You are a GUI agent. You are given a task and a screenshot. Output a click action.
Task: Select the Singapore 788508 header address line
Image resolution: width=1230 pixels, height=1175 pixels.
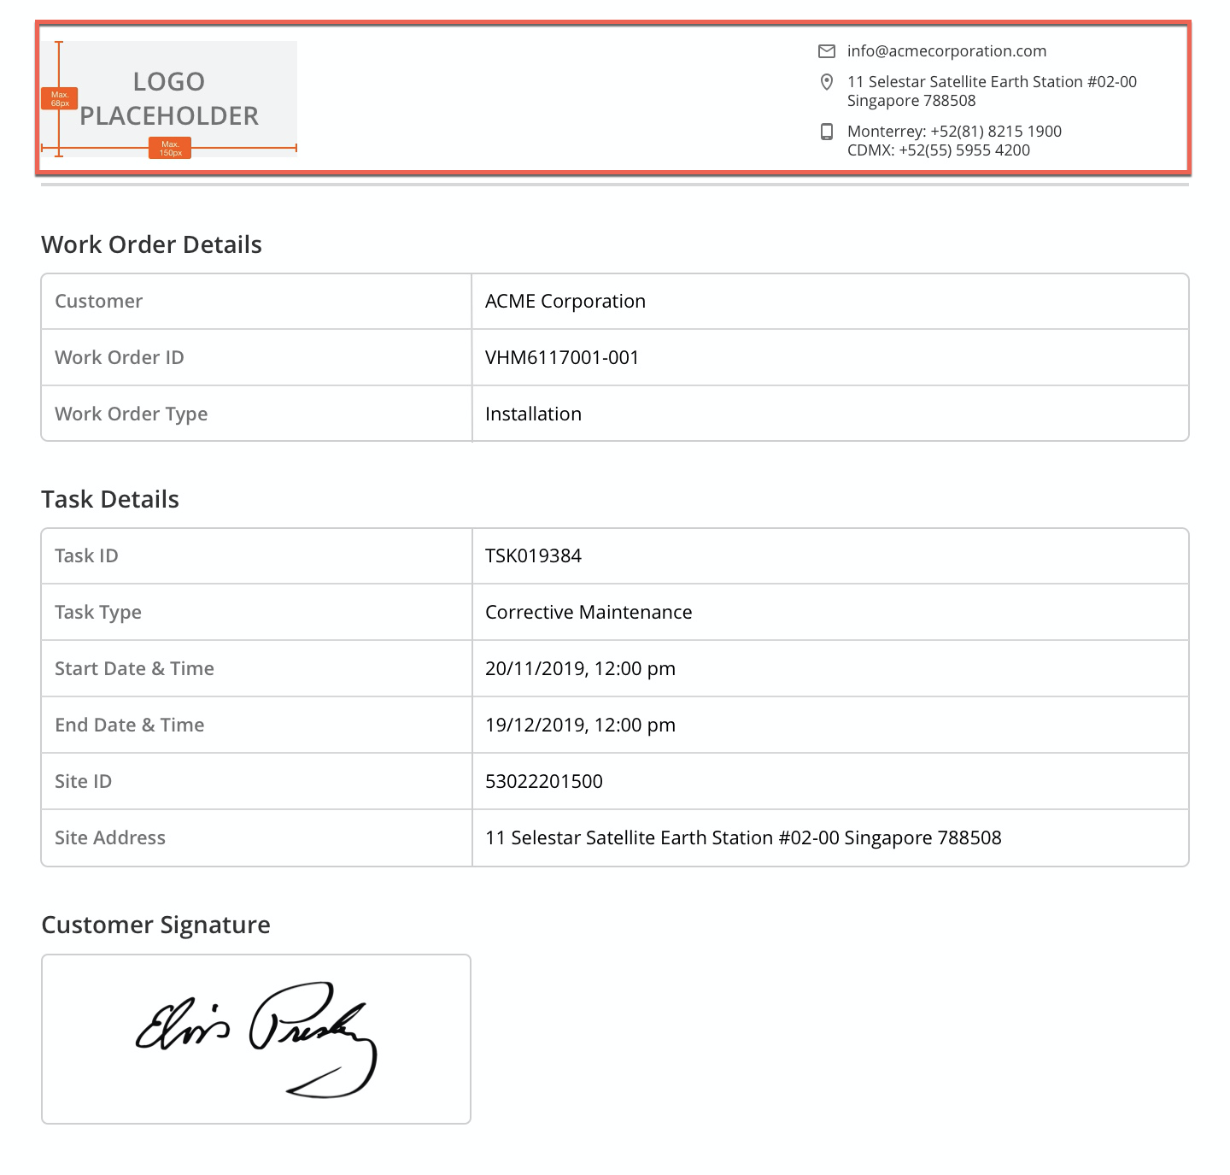tap(911, 101)
